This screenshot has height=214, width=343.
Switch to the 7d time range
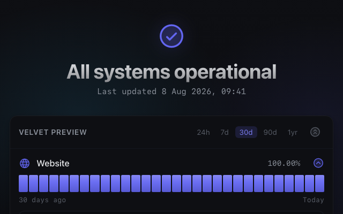[225, 132]
